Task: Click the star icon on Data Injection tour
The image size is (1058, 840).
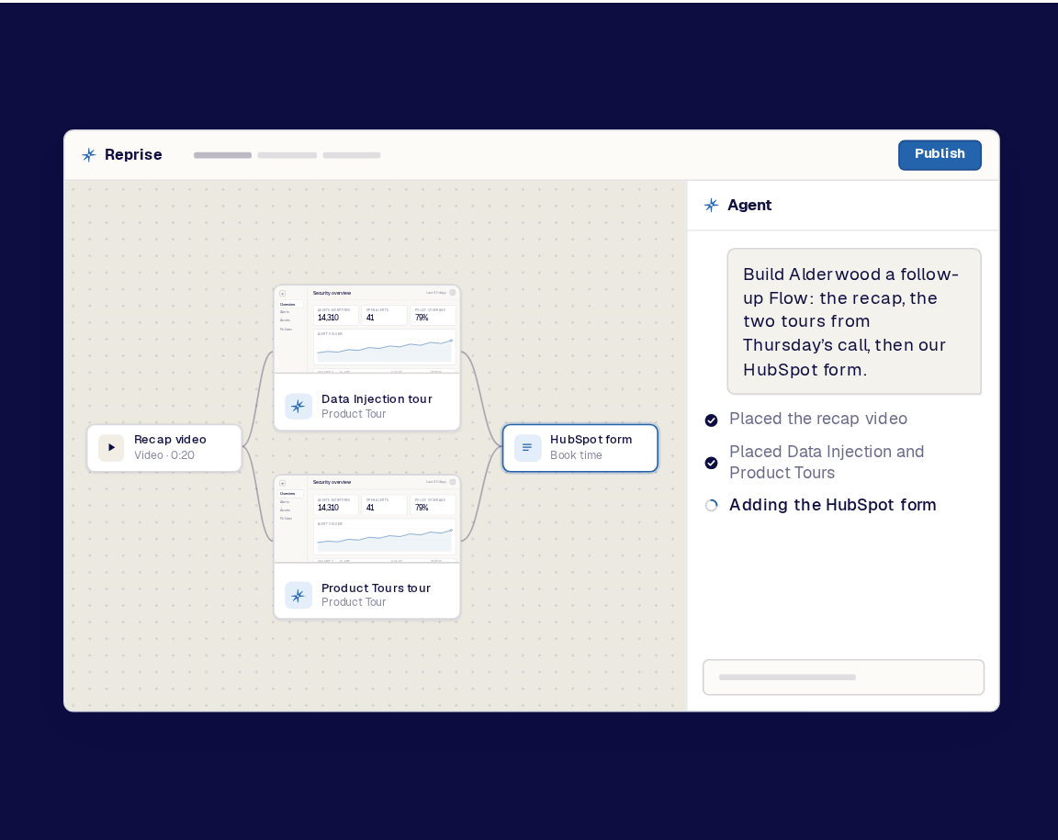Action: (x=298, y=406)
